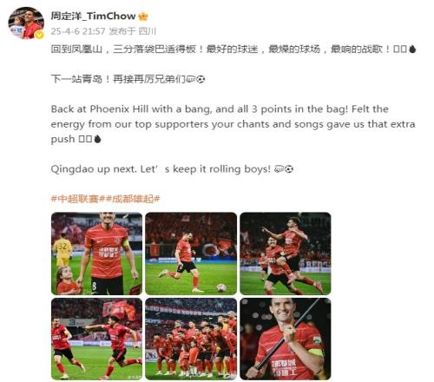Click the flexed arm emoji after 'boys!'
Screen dimensions: 434x382
[279, 169]
